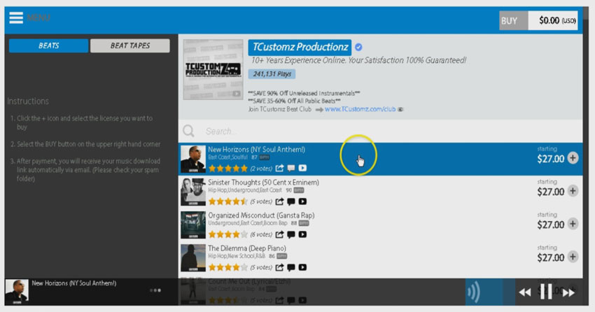595x312 pixels.
Task: Click the magnifier search icon
Action: 188,131
